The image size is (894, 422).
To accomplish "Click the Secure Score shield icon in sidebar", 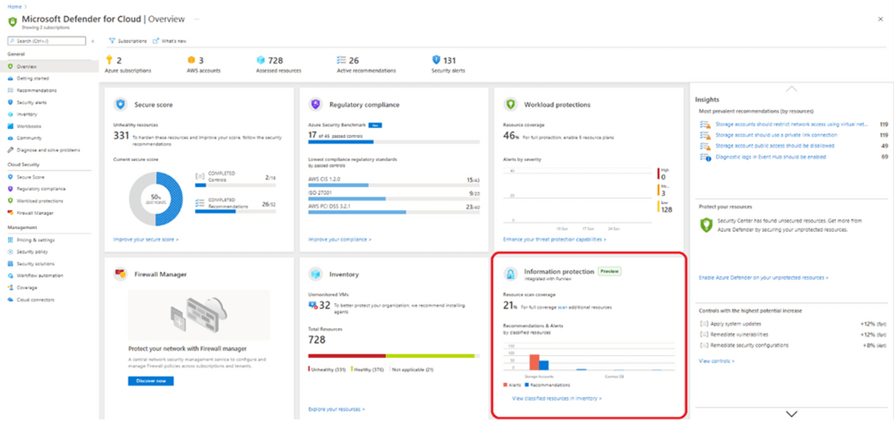I will (11, 177).
